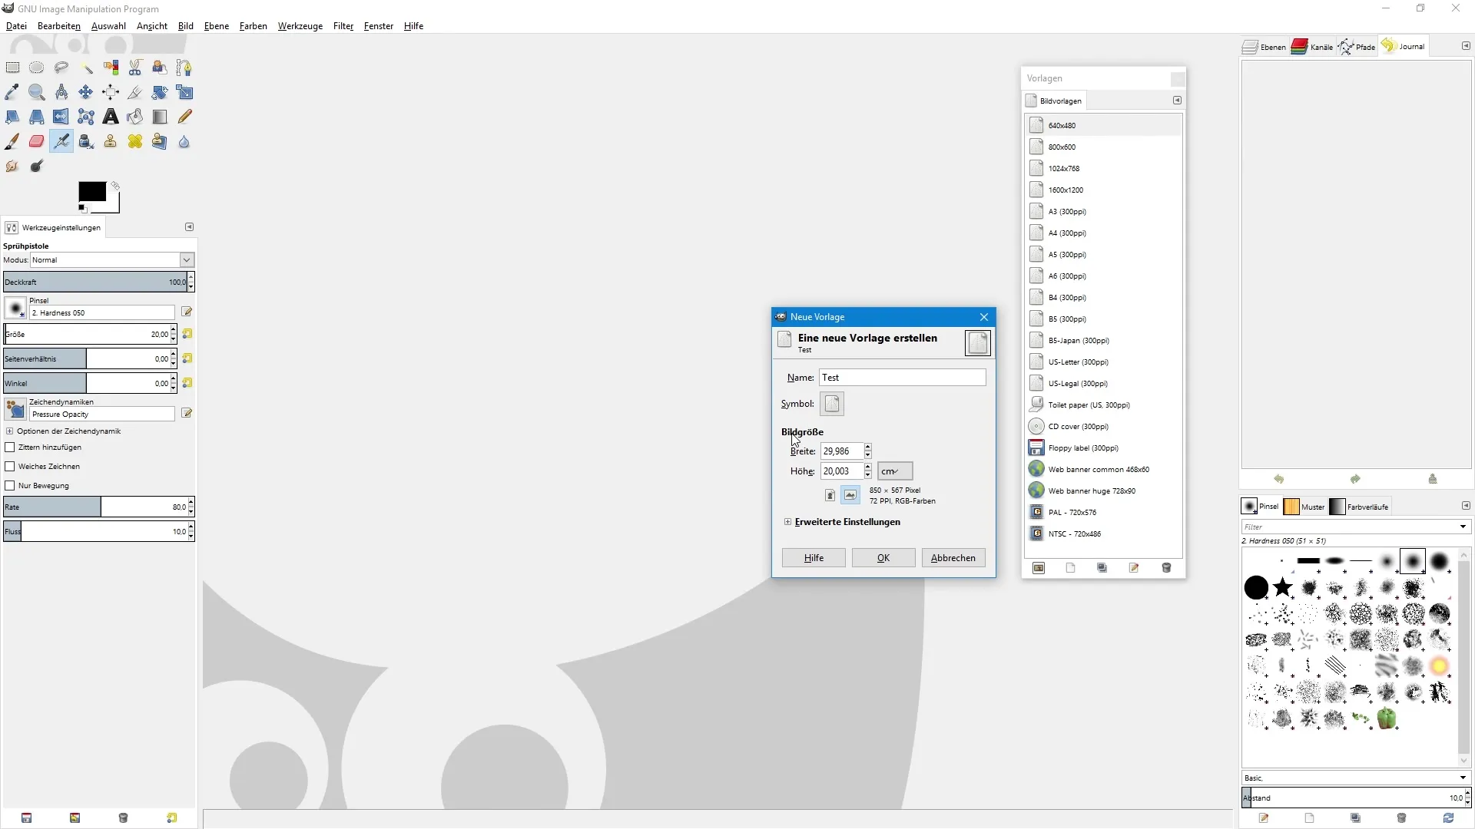Open the Datei menu
The width and height of the screenshot is (1475, 829).
16,25
